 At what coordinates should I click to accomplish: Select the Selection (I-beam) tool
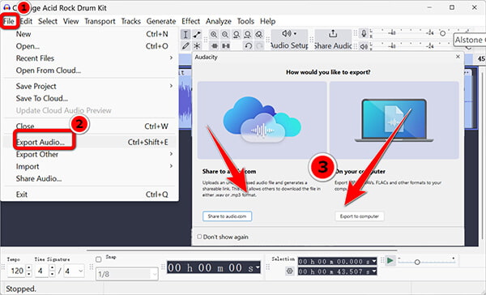(x=185, y=34)
